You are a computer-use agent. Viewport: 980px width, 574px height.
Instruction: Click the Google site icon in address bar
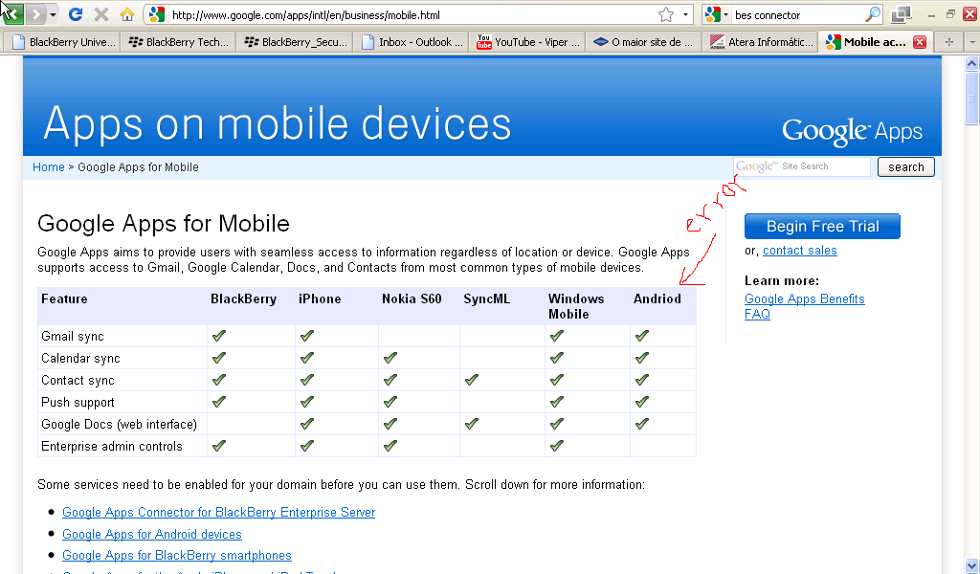tap(157, 14)
